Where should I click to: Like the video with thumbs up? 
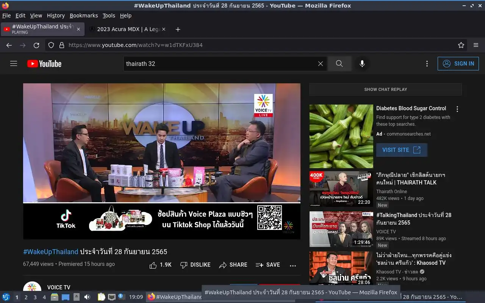[x=161, y=265]
